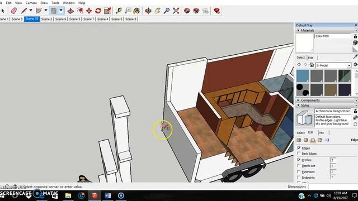Click the Color M00 material name field
This screenshot has height=201, width=358.
coord(333,36)
